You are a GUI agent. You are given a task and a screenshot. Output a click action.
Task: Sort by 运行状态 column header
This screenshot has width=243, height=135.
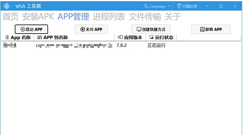(x=161, y=38)
